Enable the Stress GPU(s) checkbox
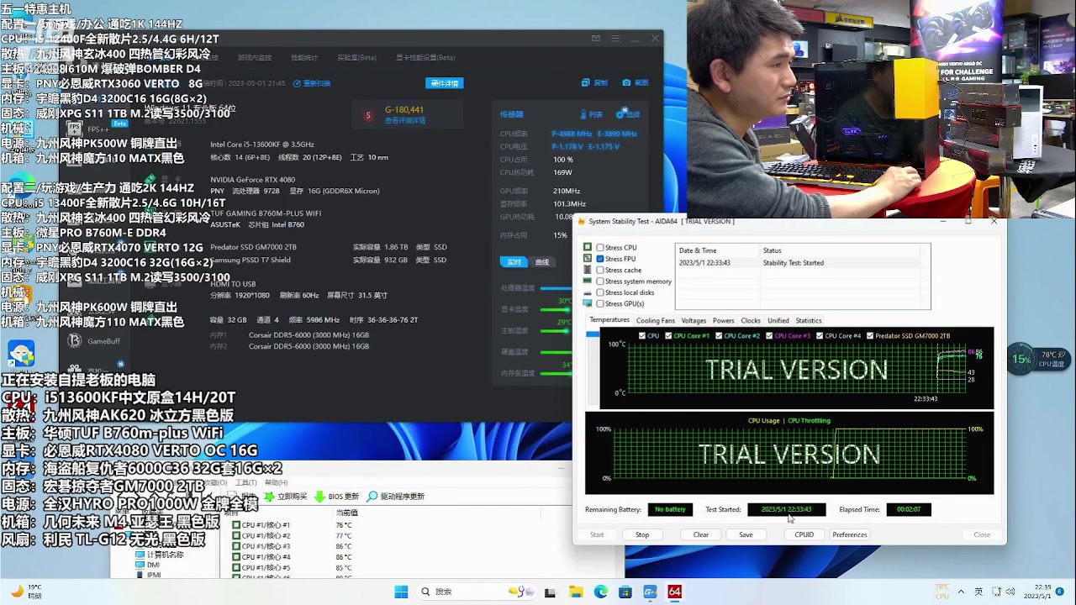 tap(600, 303)
